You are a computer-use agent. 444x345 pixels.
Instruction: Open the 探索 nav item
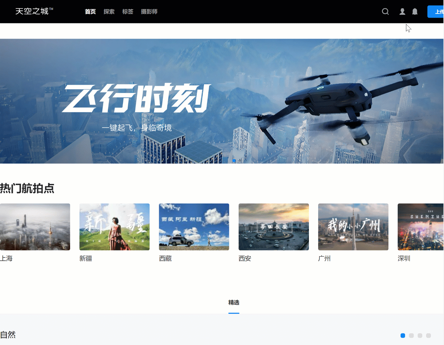pos(109,11)
